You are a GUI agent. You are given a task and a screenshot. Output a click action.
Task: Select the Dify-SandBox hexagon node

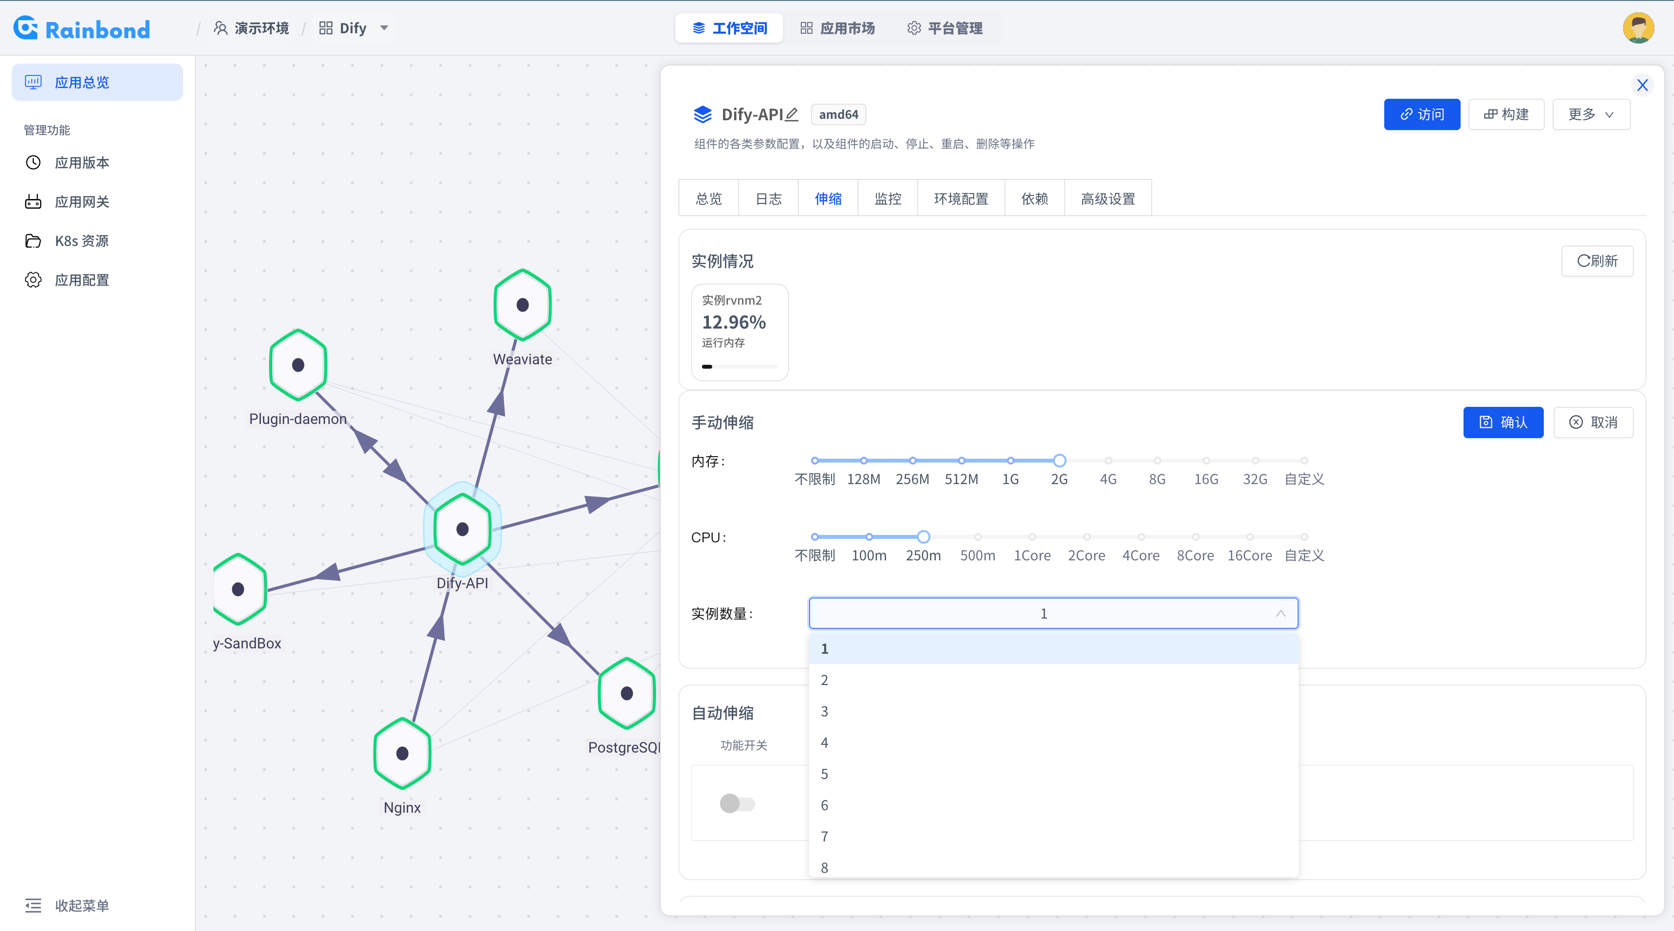tap(238, 589)
